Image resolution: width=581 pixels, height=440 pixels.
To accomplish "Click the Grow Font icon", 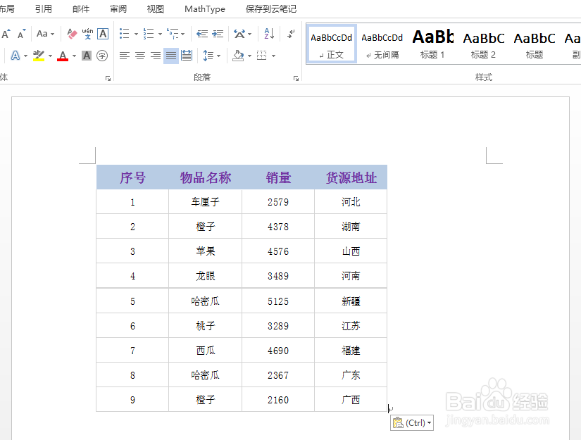I will tap(6, 34).
